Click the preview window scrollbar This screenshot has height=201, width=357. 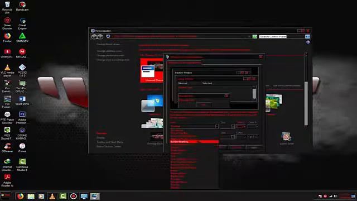click(x=254, y=93)
